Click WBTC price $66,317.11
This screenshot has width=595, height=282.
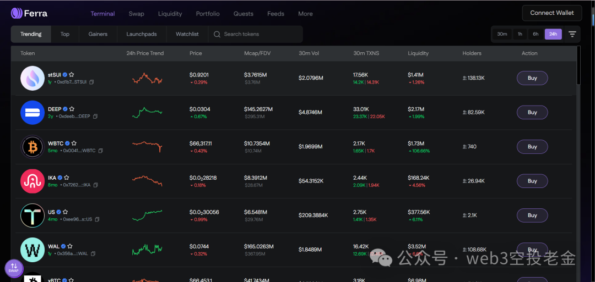click(201, 143)
